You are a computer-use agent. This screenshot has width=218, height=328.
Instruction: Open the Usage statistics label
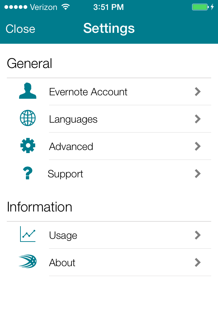pyautogui.click(x=63, y=235)
